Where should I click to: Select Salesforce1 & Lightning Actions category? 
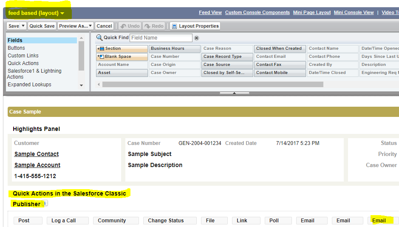(x=34, y=74)
